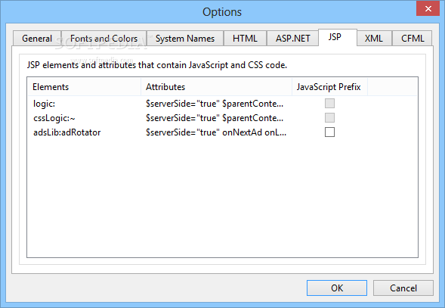The height and width of the screenshot is (308, 445).
Task: Toggle JavaScript Prefix checkbox for logic: row
Action: pyautogui.click(x=329, y=103)
